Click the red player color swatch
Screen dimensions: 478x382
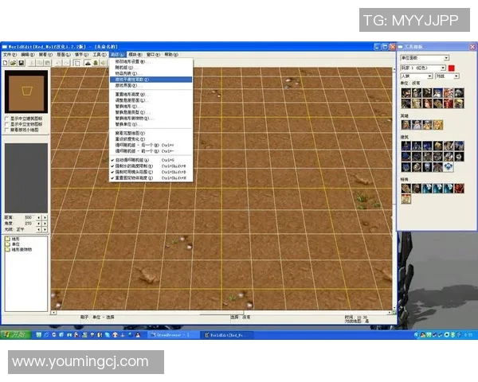[x=452, y=68]
